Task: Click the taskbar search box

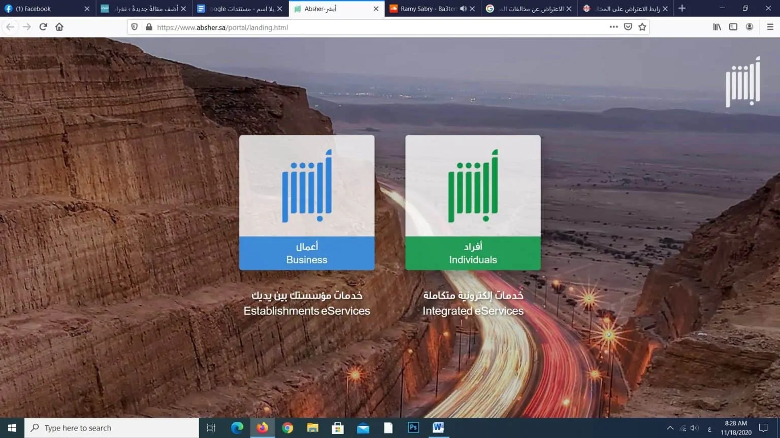Action: [112, 428]
